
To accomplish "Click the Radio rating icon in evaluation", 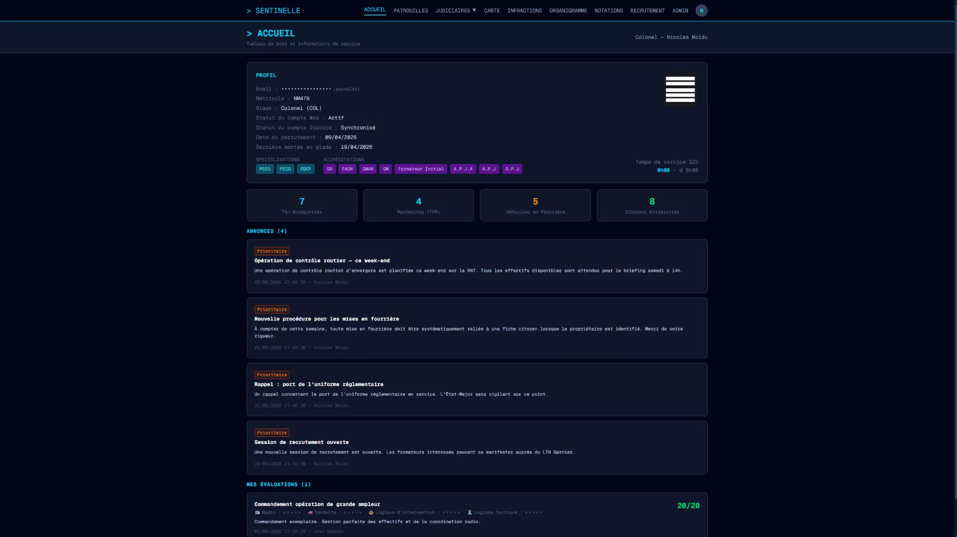I will pyautogui.click(x=257, y=513).
